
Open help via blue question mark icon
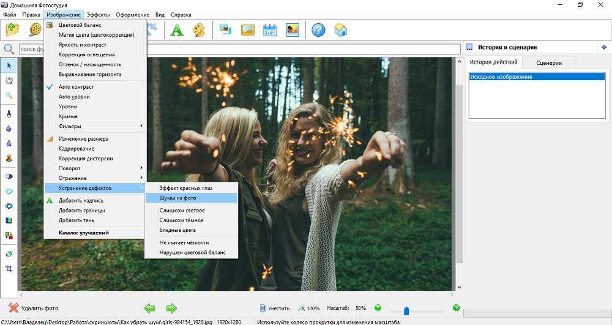318,29
